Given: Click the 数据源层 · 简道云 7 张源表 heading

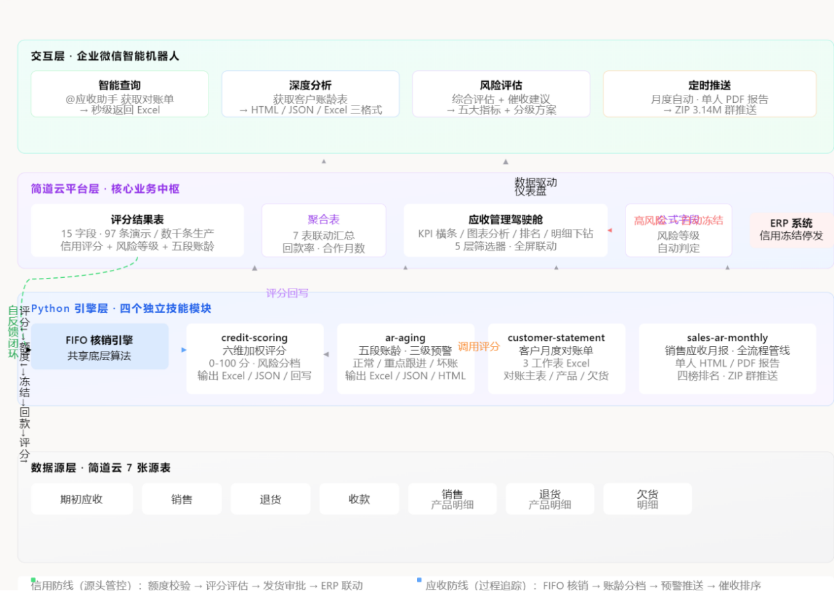Looking at the screenshot, I should tap(101, 468).
